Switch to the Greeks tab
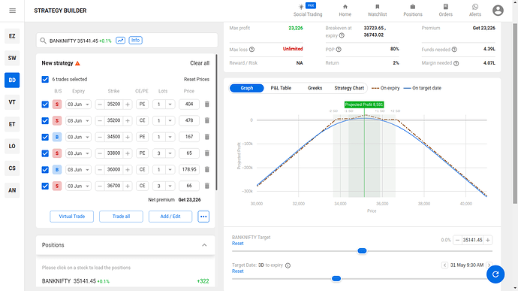The height and width of the screenshot is (291, 518). point(315,88)
